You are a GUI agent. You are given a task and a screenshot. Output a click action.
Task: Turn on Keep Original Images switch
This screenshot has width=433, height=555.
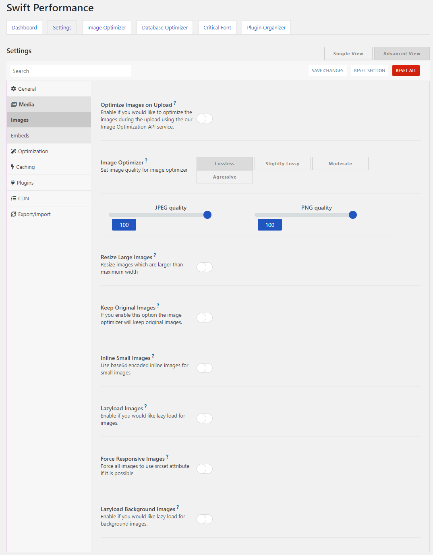(205, 318)
